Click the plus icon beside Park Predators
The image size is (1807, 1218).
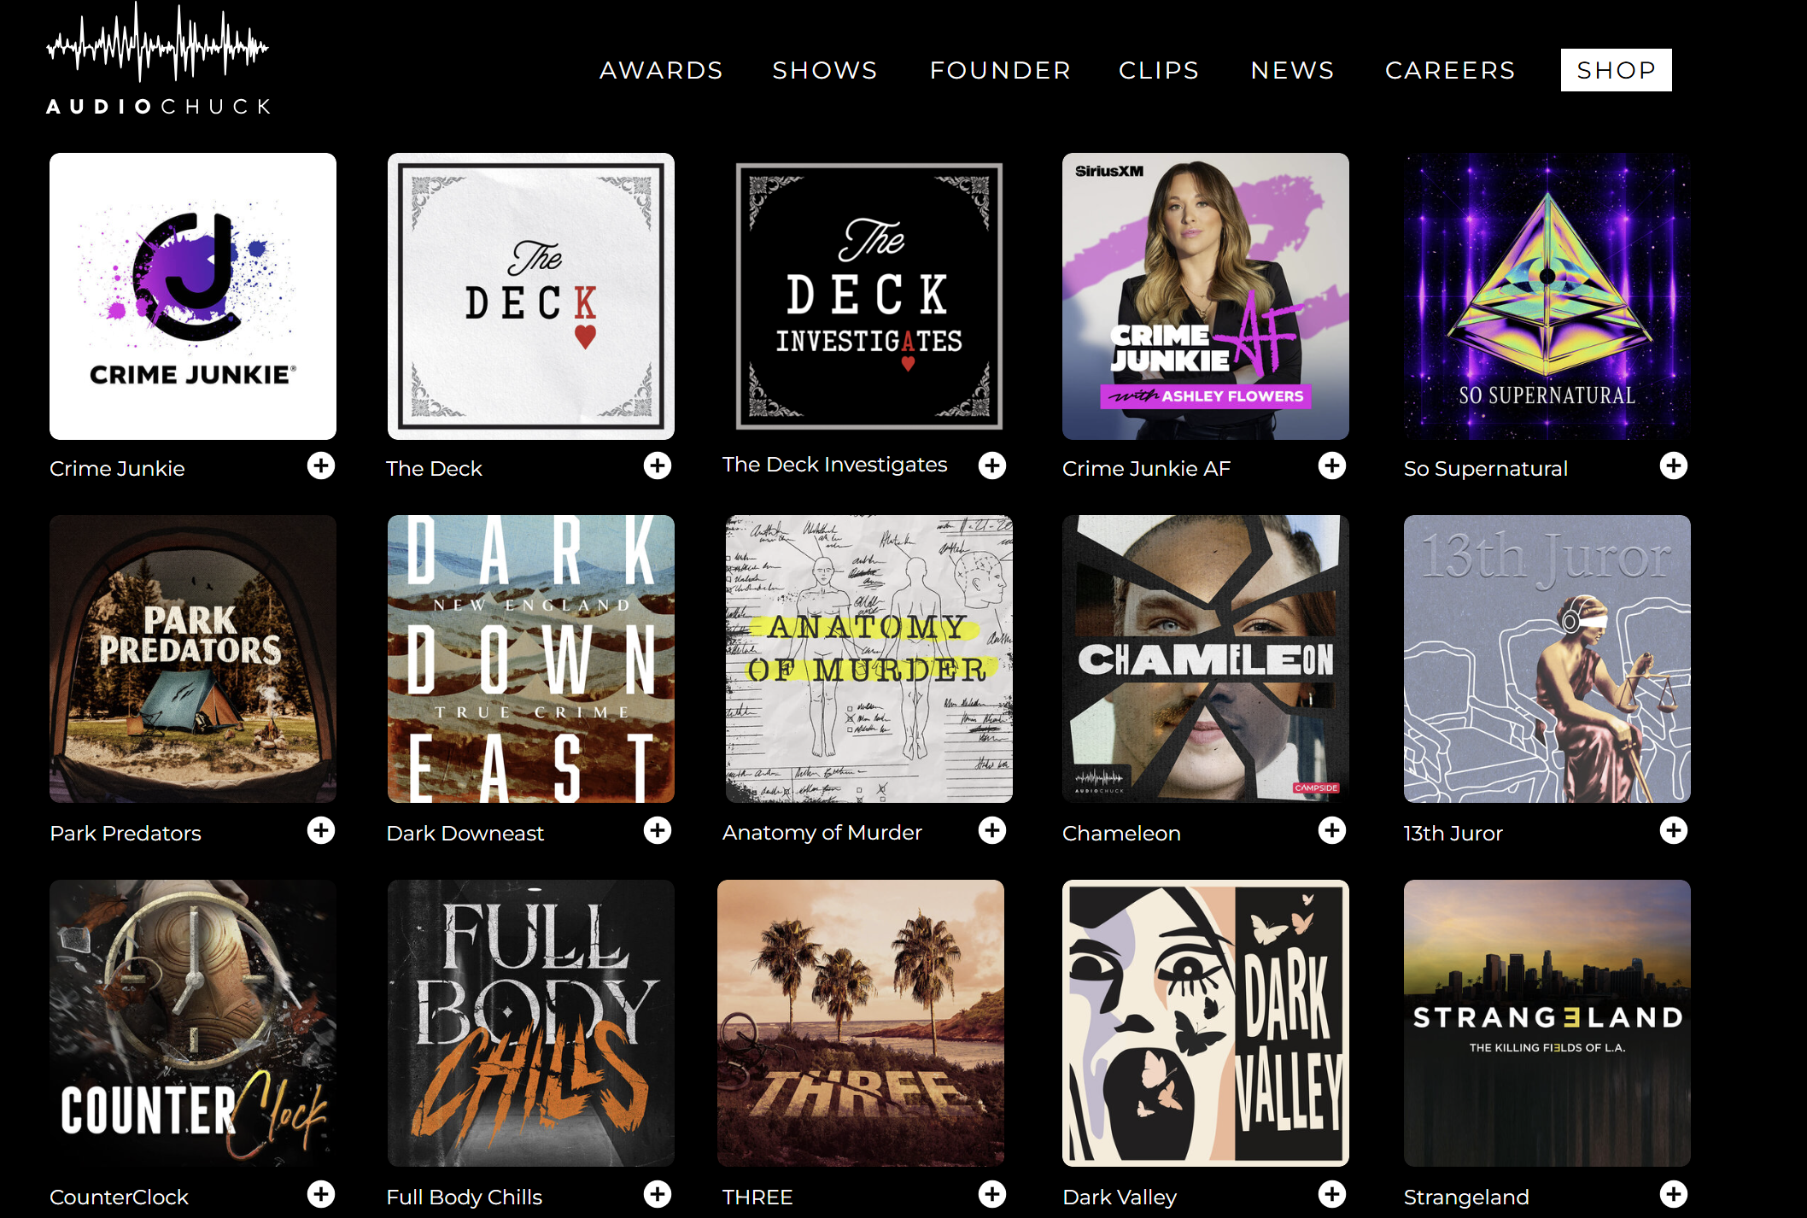(321, 830)
